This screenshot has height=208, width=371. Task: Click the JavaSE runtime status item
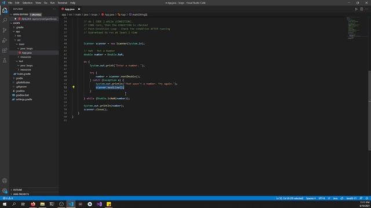351,198
